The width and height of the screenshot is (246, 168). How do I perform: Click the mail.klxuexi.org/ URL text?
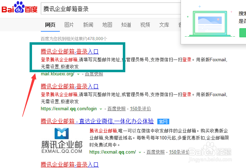click(57, 74)
